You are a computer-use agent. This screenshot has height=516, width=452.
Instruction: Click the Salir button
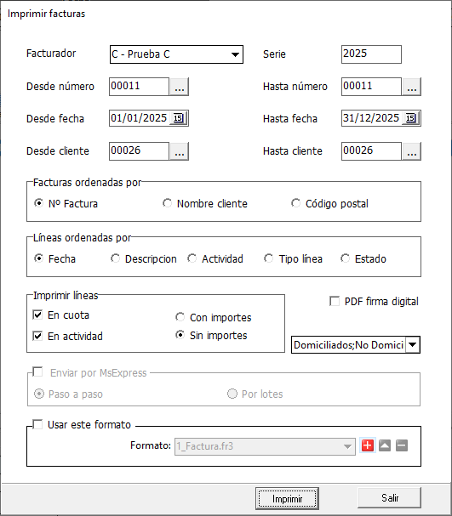point(390,498)
